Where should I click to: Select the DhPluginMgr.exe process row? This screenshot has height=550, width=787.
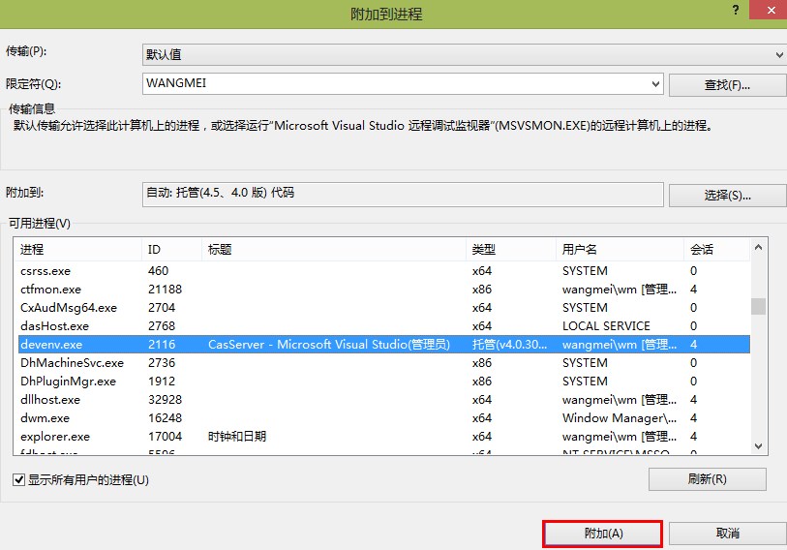[382, 382]
